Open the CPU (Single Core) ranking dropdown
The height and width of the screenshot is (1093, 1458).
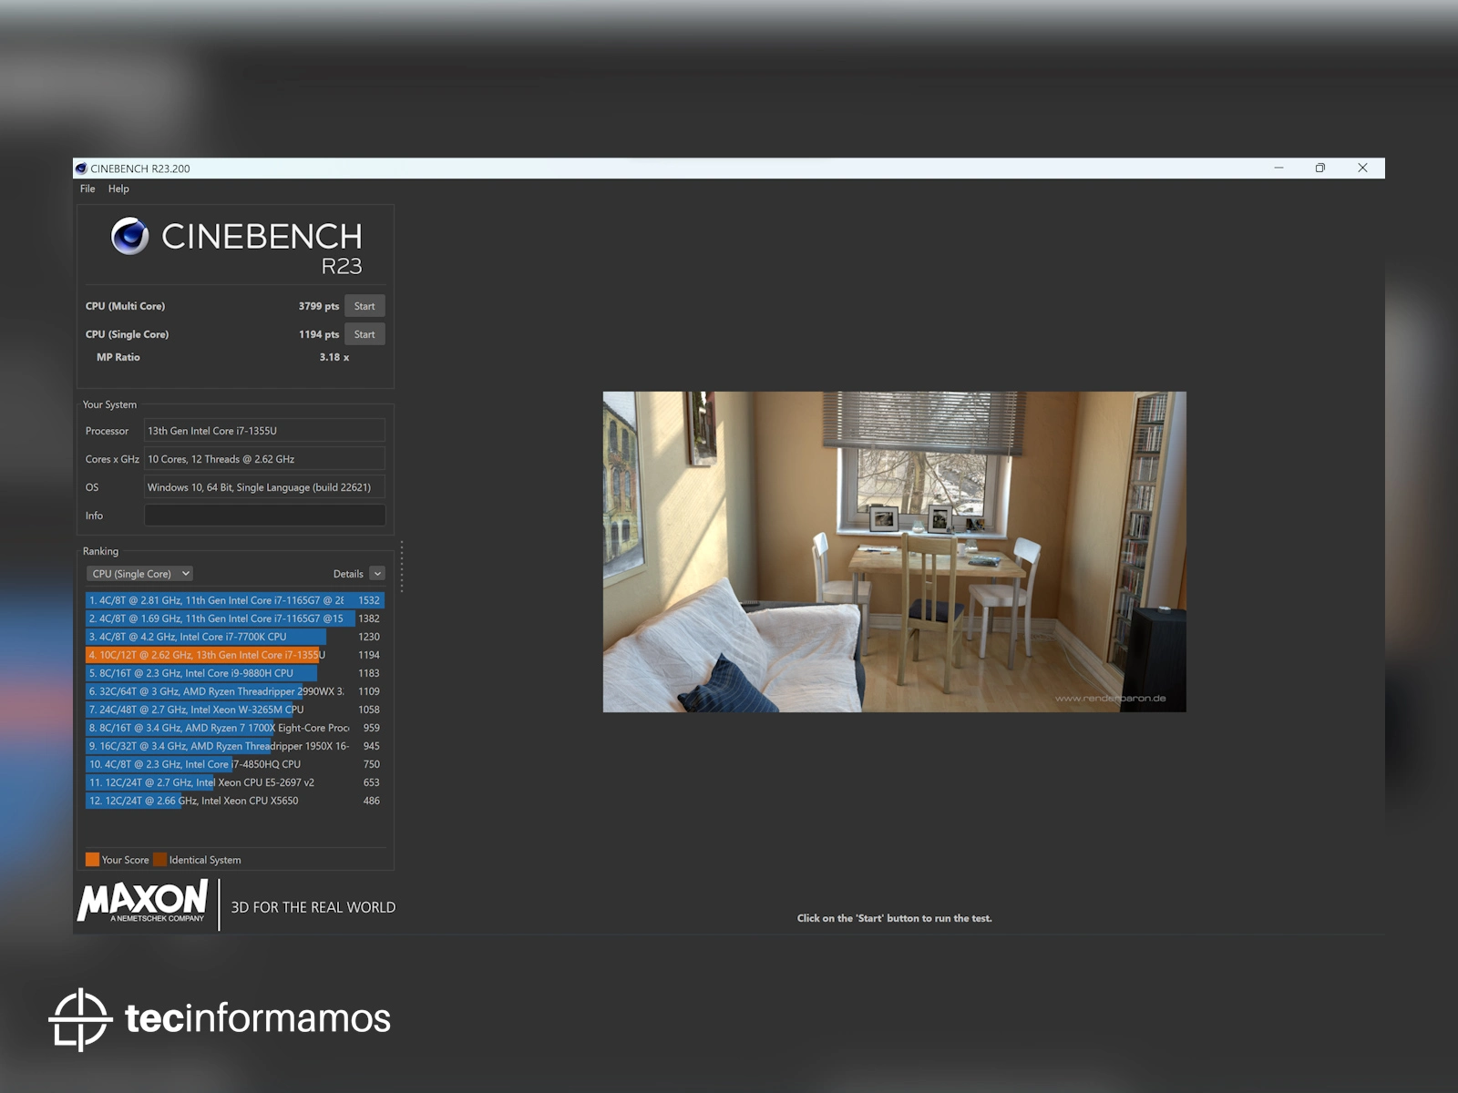[x=140, y=574]
